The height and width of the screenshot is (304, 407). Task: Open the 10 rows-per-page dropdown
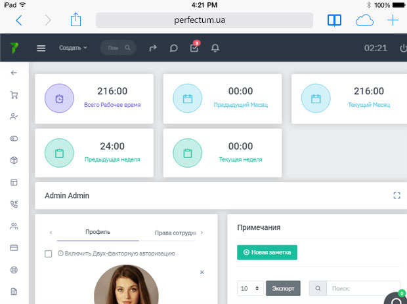click(x=250, y=288)
